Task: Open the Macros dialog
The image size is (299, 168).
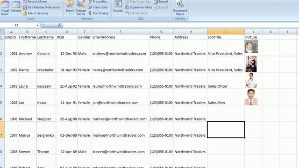Action: point(16,7)
